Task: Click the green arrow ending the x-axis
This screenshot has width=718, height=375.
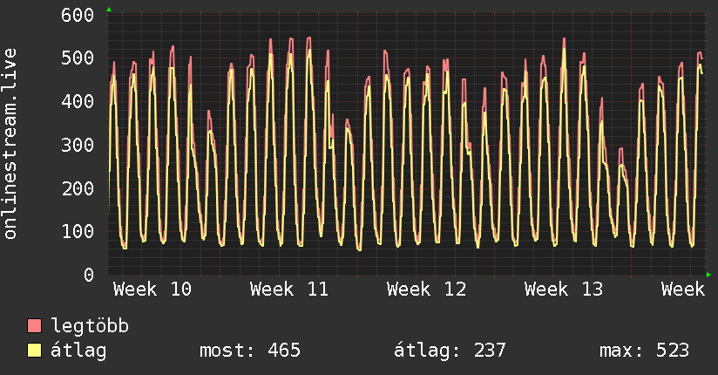Action: (x=708, y=275)
